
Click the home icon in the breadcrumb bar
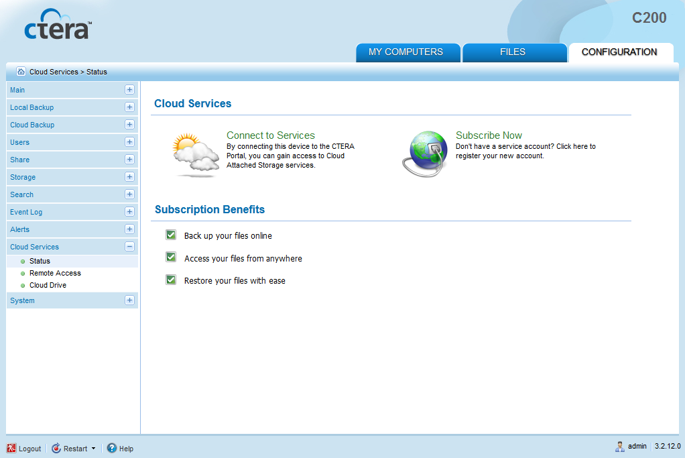21,71
